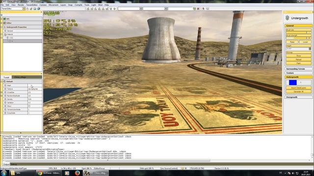The height and width of the screenshot is (176, 314).
Task: Close the upper left tree panel
Action: click(x=41, y=12)
